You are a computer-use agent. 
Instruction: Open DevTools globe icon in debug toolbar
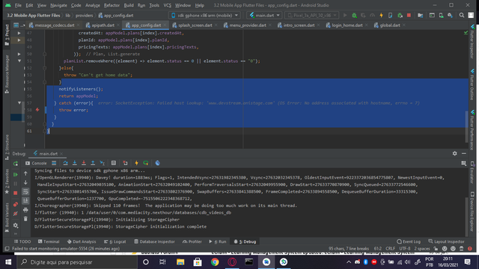point(158,163)
